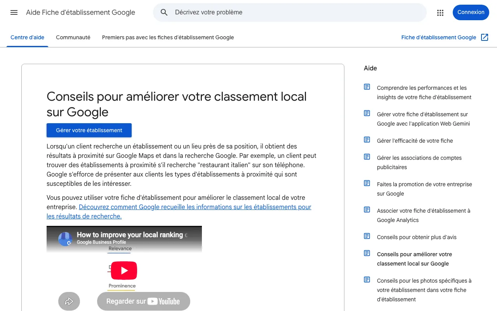Open Gérer l'efficacité de votre fiche article
The width and height of the screenshot is (497, 311).
415,141
